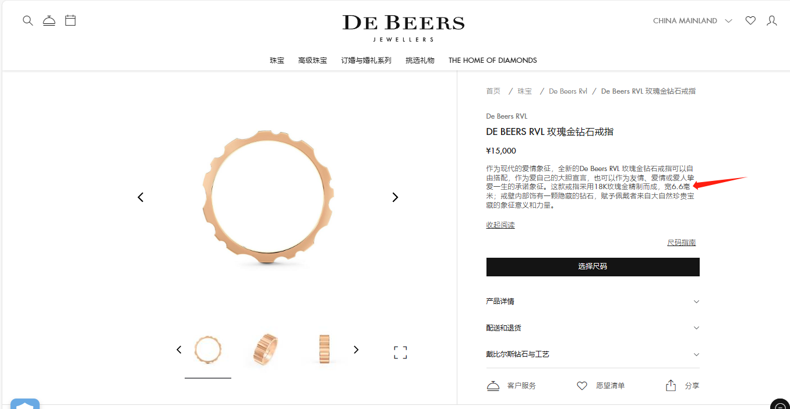Viewport: 790px width, 409px height.
Task: Click the concierge bell icon in header
Action: click(x=49, y=21)
